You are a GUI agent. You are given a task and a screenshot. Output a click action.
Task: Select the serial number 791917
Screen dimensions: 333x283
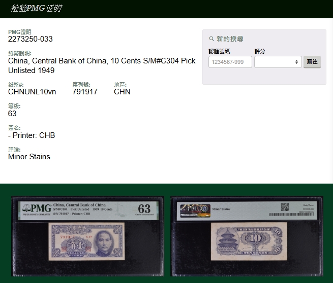coord(85,92)
